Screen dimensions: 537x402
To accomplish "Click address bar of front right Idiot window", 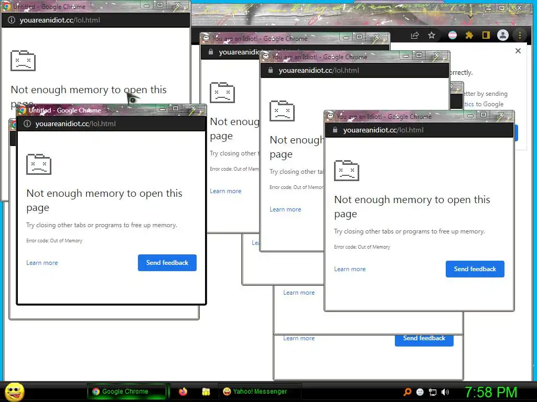I will pyautogui.click(x=419, y=130).
